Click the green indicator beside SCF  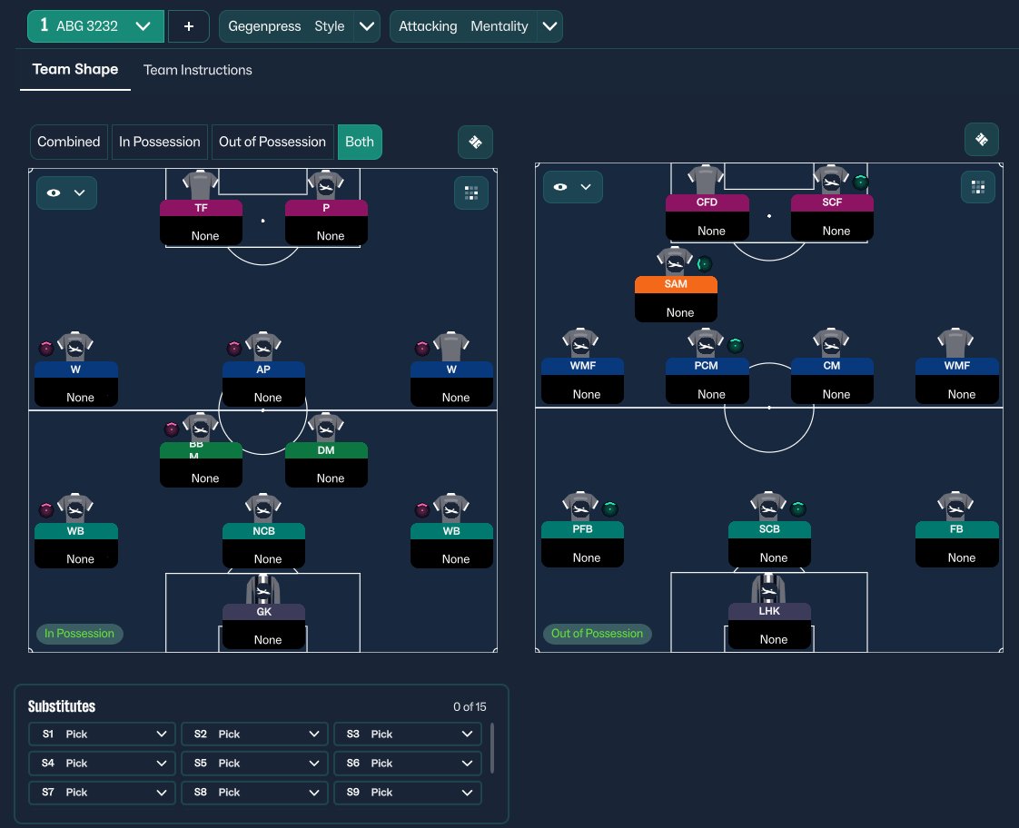(x=860, y=182)
